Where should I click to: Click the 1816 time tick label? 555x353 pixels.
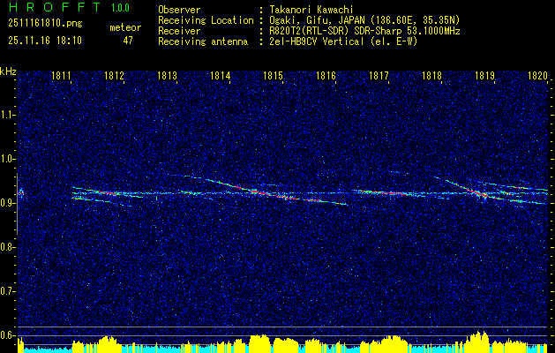326,75
